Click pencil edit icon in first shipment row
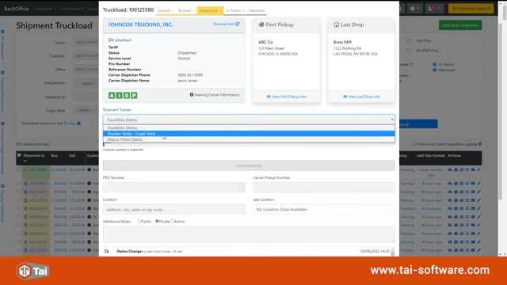 pos(478,169)
